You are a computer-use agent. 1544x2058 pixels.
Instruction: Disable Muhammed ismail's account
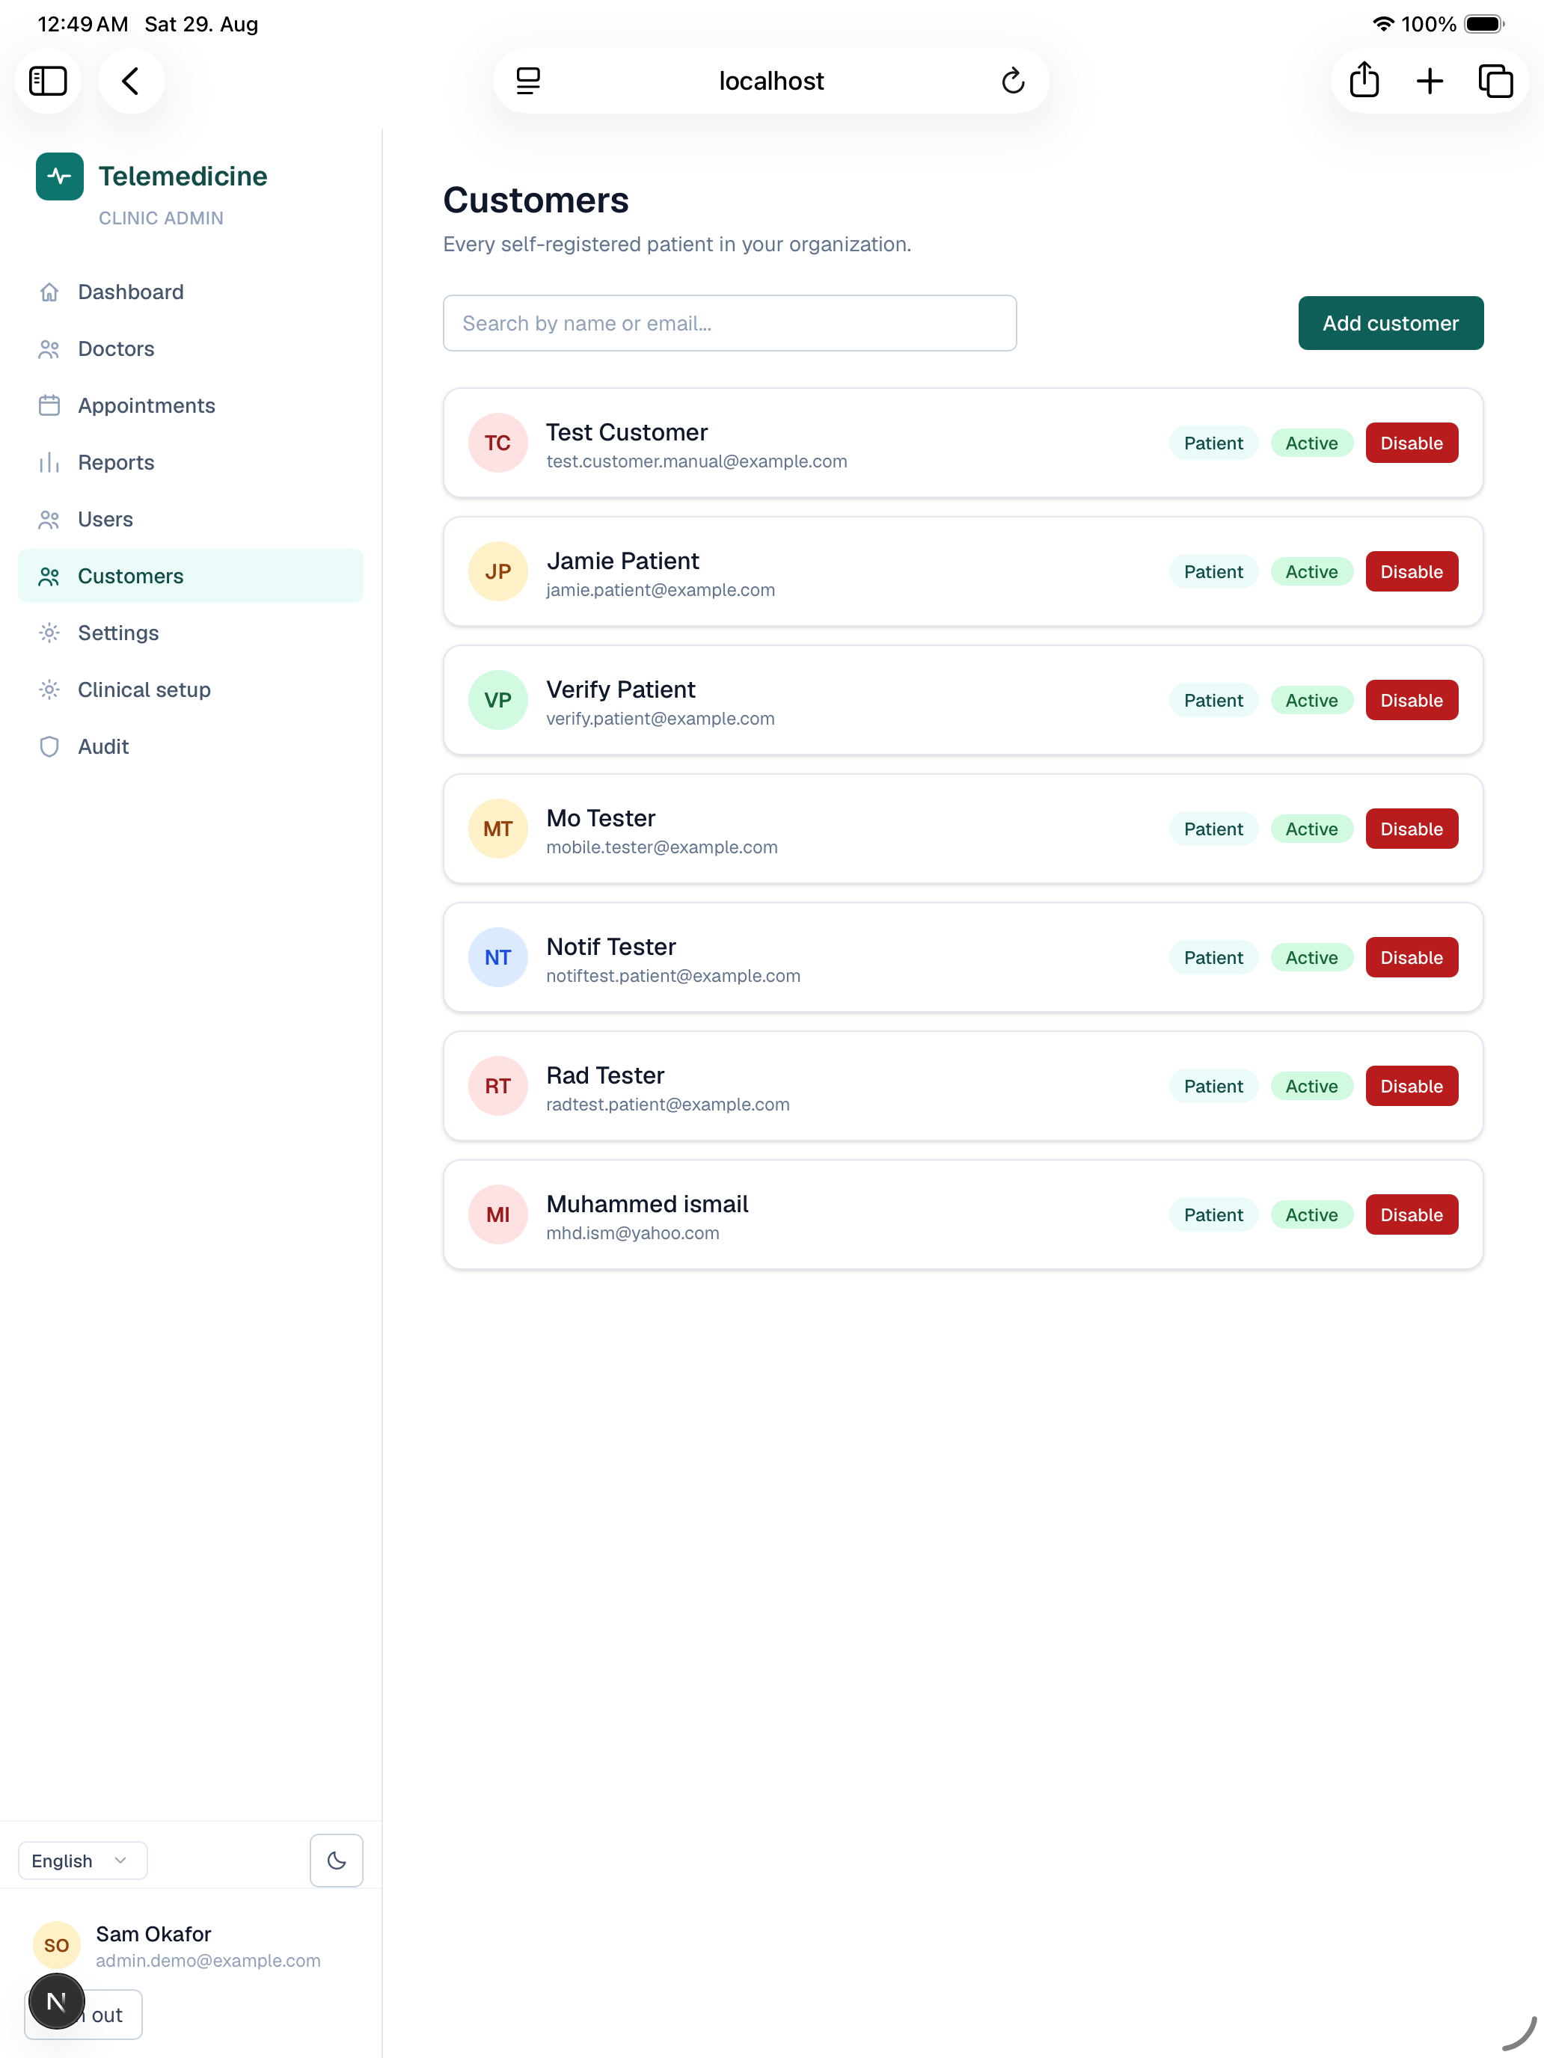1411,1214
